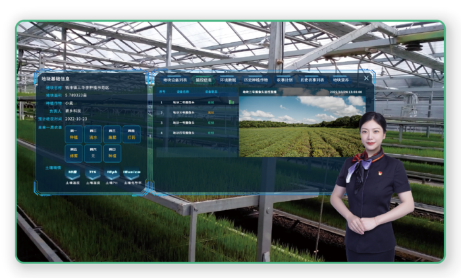Switch to the 地块设备列表 tab
The height and width of the screenshot is (278, 461).
(x=176, y=79)
